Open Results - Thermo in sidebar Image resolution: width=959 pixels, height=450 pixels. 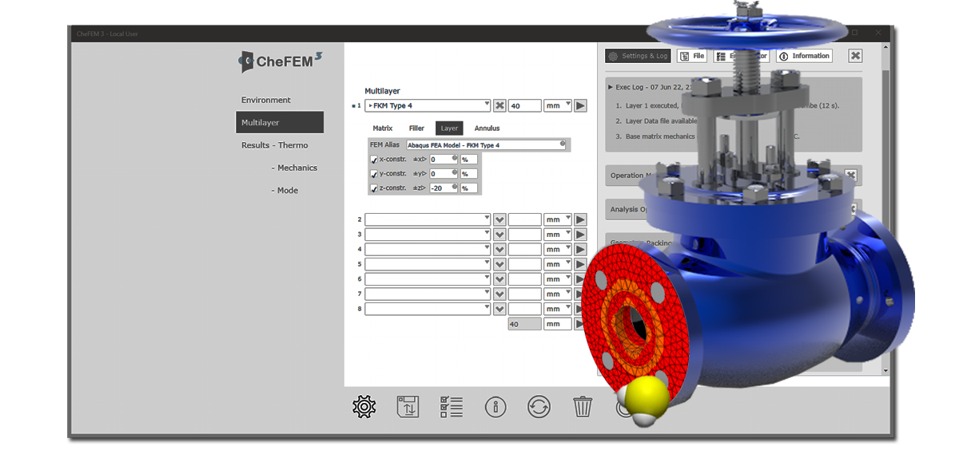point(275,145)
